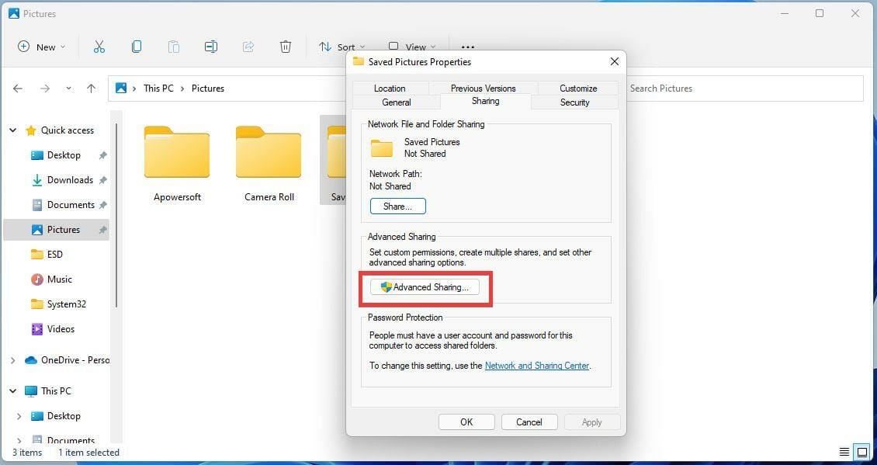Close the Saved Pictures Properties dialog
Image resolution: width=877 pixels, height=465 pixels.
tap(614, 61)
